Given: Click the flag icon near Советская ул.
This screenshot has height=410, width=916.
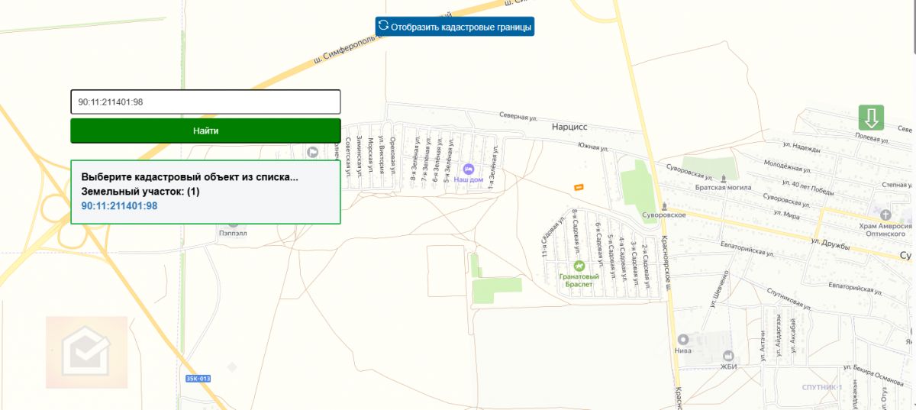Looking at the screenshot, I should [313, 152].
